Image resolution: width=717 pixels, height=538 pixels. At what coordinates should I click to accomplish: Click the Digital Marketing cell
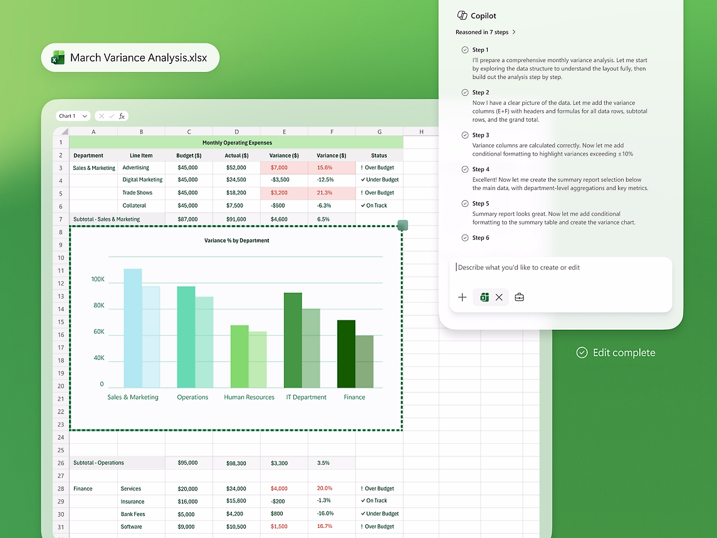(x=141, y=180)
